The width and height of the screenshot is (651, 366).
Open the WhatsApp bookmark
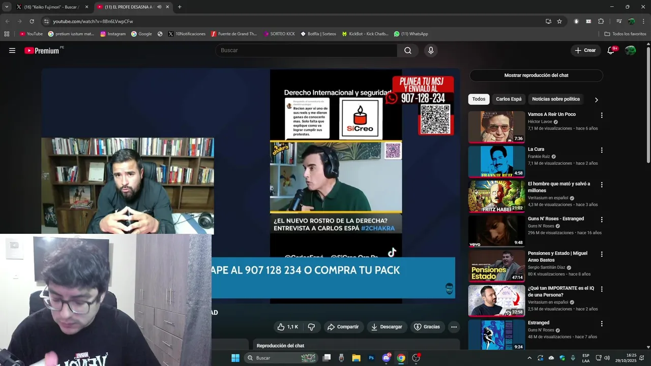[411, 34]
